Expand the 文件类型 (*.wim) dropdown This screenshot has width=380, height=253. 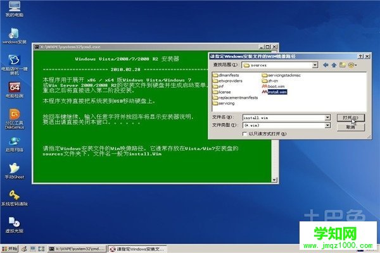coord(327,125)
